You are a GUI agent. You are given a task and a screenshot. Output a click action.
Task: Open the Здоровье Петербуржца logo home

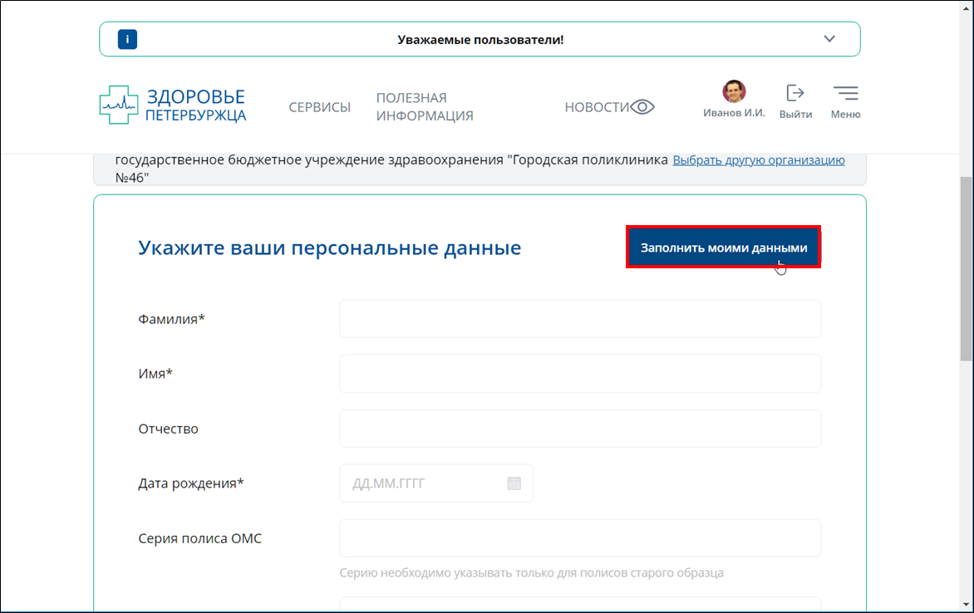tap(173, 105)
